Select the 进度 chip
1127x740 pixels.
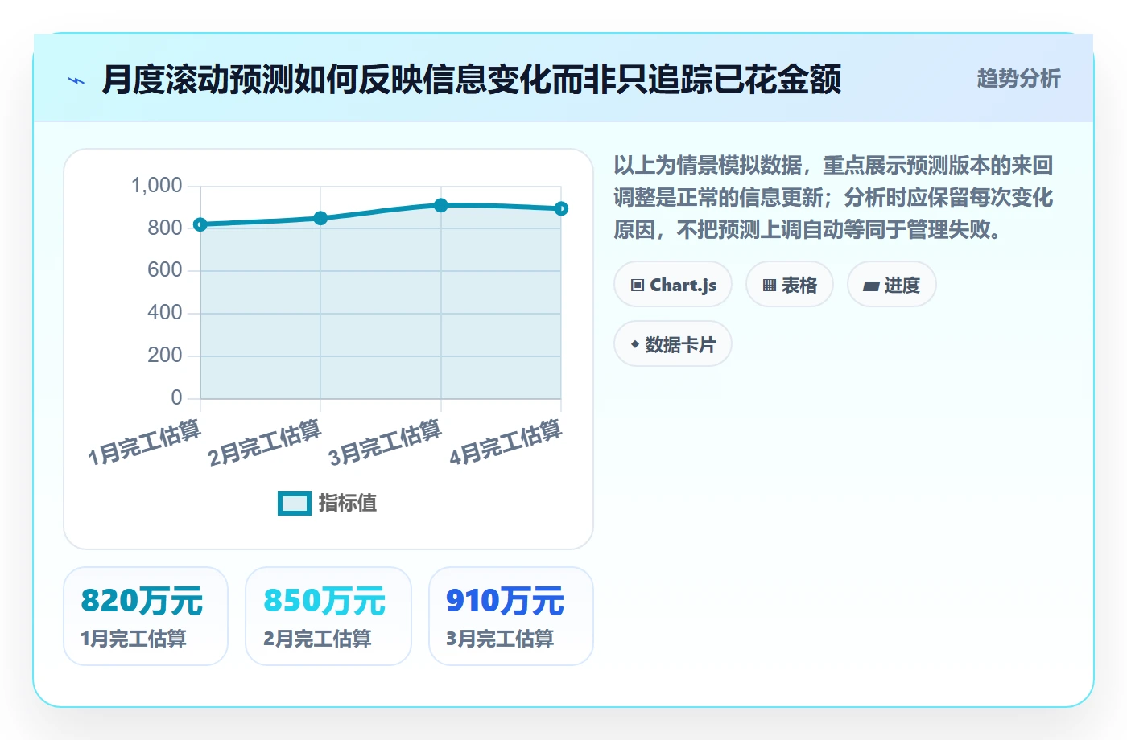coord(892,285)
